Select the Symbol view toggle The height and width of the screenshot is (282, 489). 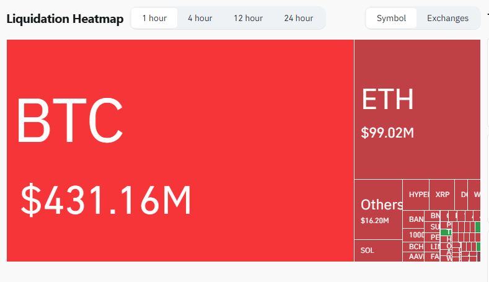pyautogui.click(x=391, y=18)
